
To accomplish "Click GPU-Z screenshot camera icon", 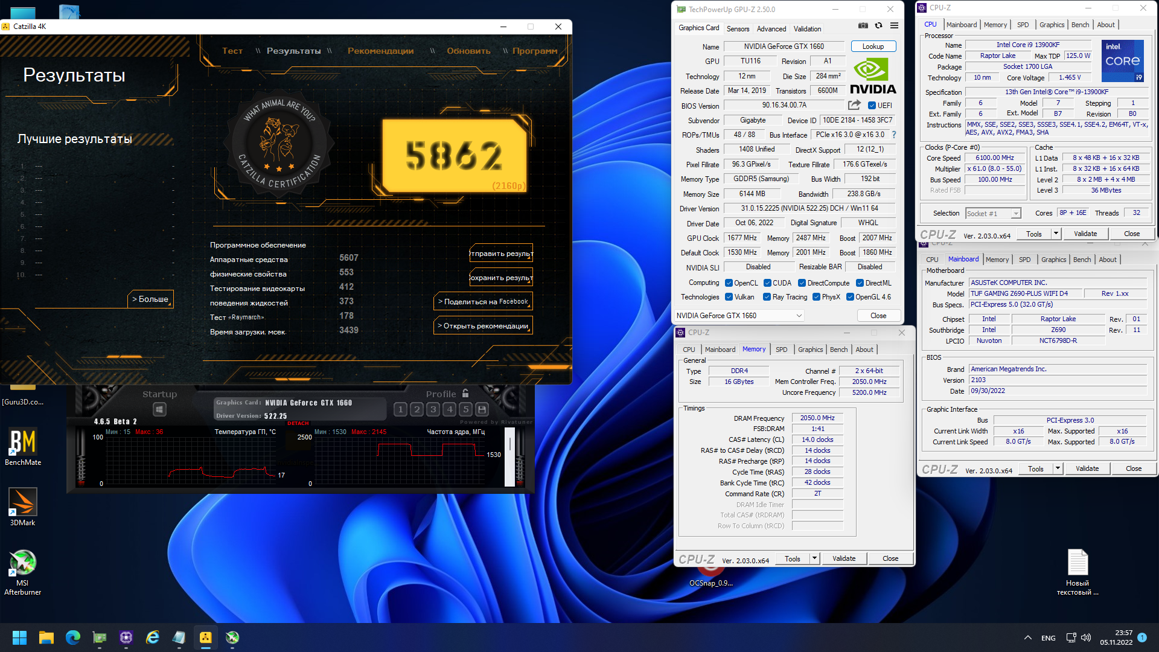I will click(863, 25).
